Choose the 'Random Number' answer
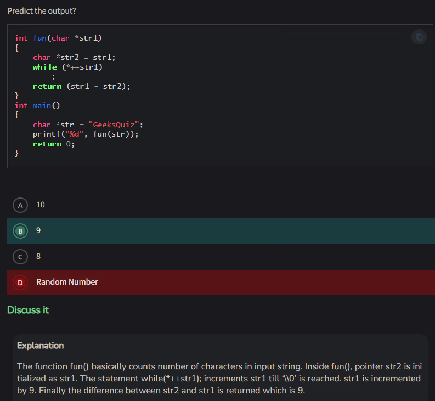This screenshot has width=435, height=401. pos(67,282)
